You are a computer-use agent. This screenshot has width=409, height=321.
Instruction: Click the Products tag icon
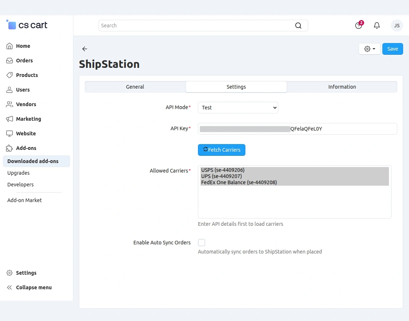click(x=9, y=75)
